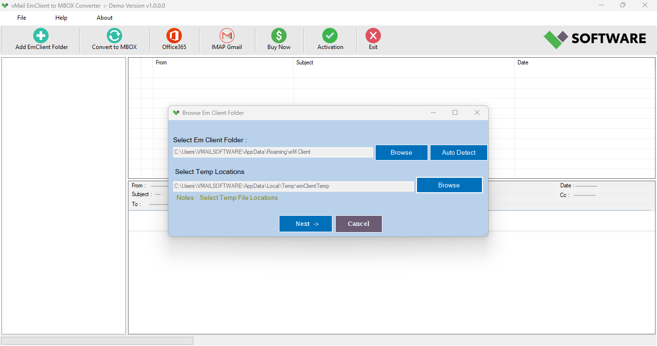Click the vMail app icon in the main title bar
657x346 pixels.
coord(5,5)
